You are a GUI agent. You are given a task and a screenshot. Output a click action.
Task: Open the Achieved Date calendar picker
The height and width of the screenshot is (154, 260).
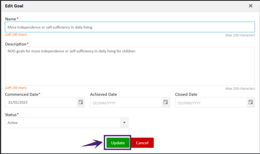pyautogui.click(x=166, y=102)
